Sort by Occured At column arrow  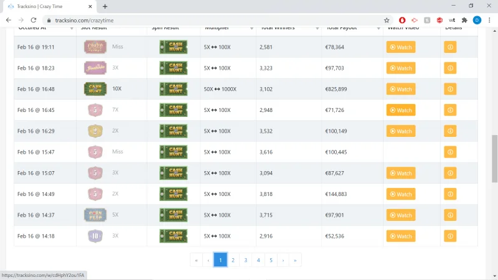[72, 29]
